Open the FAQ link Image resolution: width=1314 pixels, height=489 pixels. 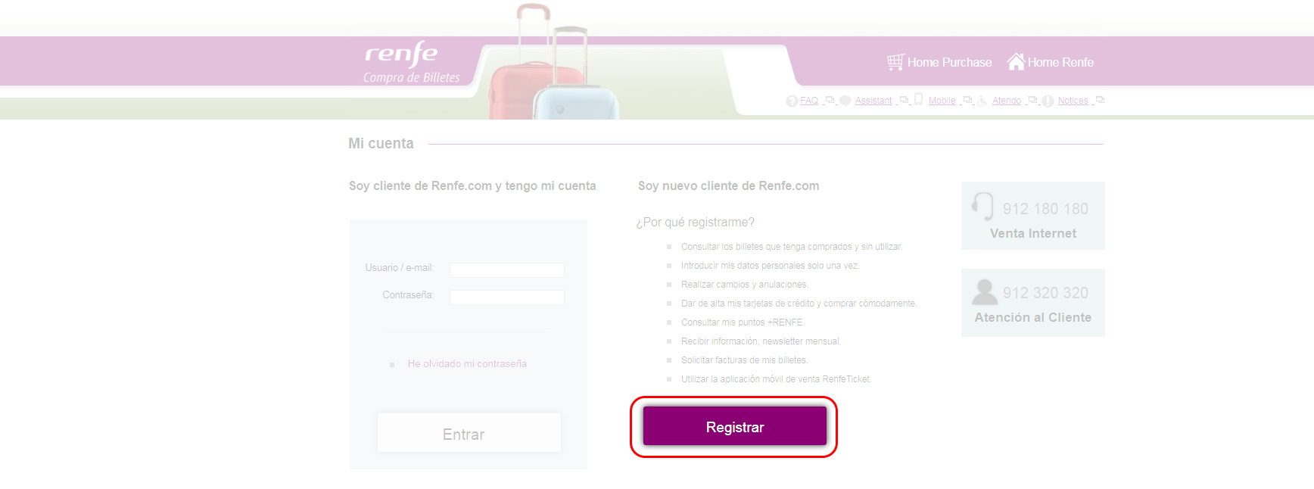click(x=809, y=101)
